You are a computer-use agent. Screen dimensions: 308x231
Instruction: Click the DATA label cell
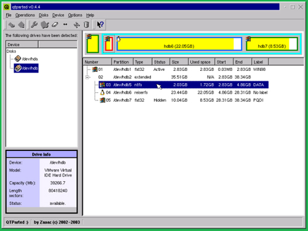[x=259, y=85]
